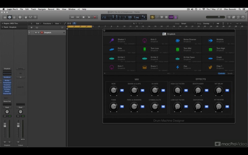Open Smart Controls knob icon
The height and width of the screenshot is (155, 248).
26,17
